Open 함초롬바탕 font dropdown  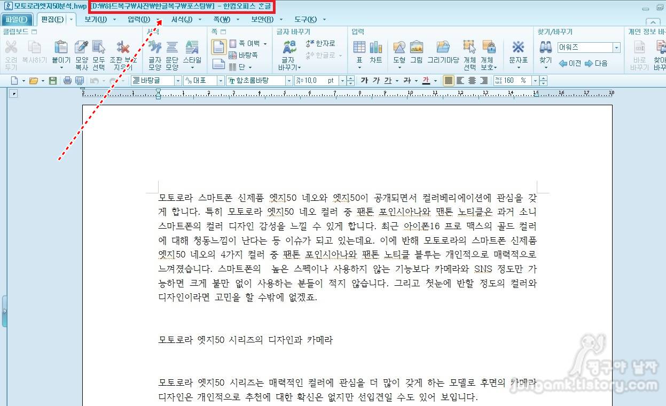289,81
